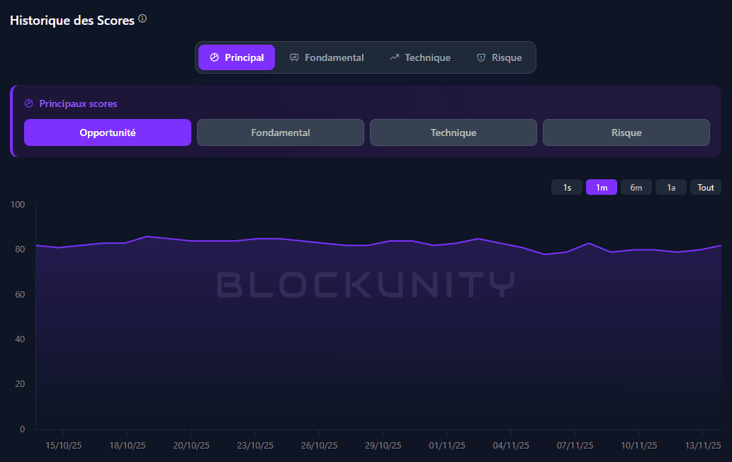
Task: Click the 23/10/25 date axis label
Action: [255, 446]
